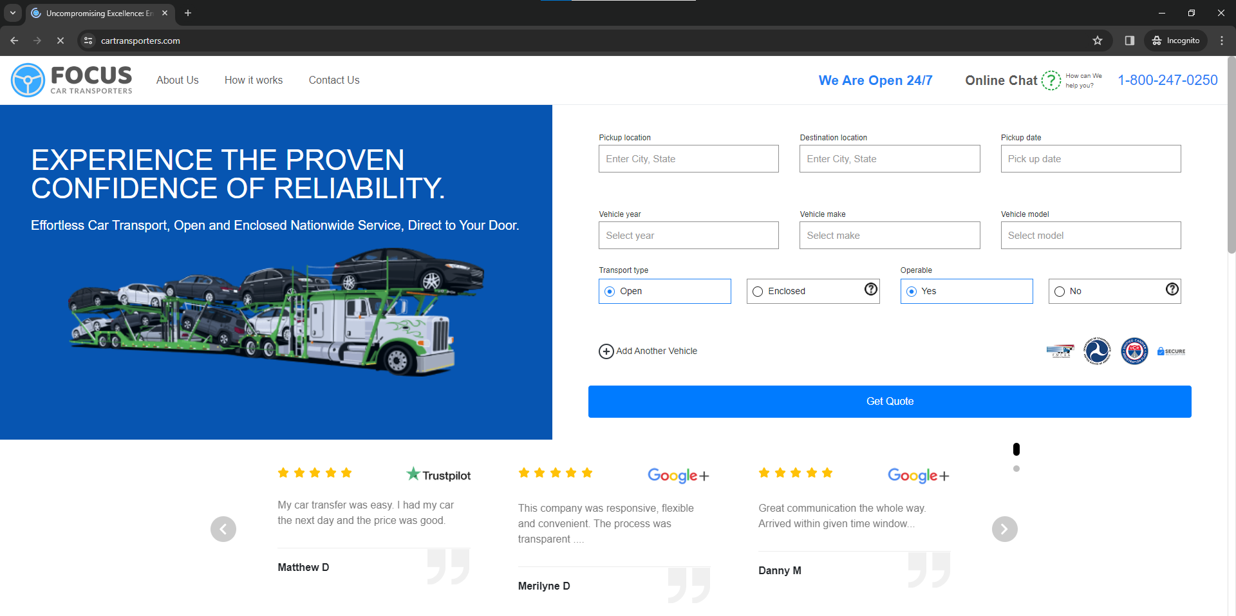Select Open transport type
This screenshot has width=1236, height=616.
point(608,291)
